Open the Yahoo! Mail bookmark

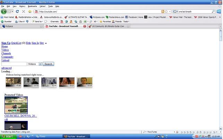pyautogui.click(x=181, y=17)
